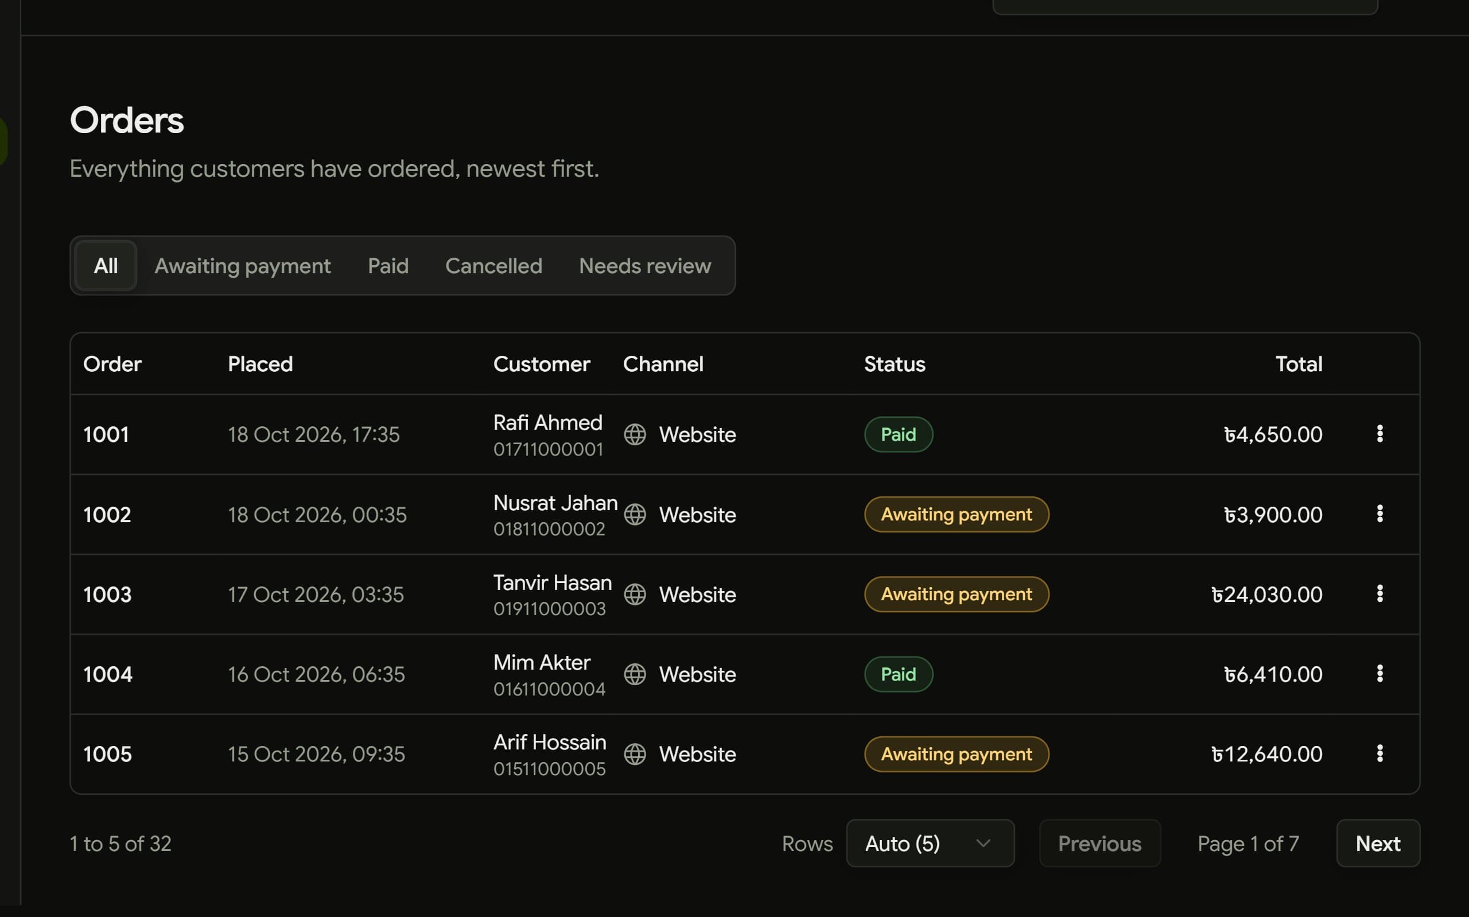Viewport: 1469px width, 917px height.
Task: Click order number 1003
Action: click(107, 595)
